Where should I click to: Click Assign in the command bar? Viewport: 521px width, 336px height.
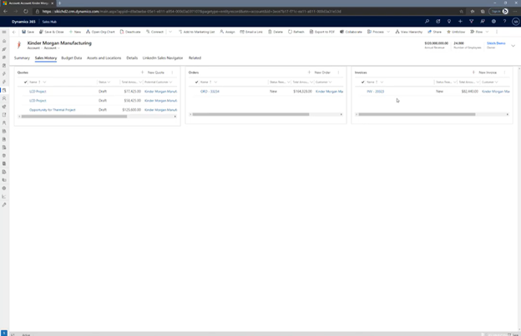(229, 32)
